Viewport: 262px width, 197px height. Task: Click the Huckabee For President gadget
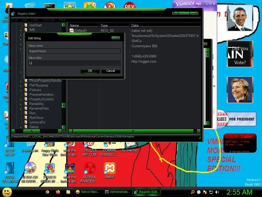coord(236,119)
